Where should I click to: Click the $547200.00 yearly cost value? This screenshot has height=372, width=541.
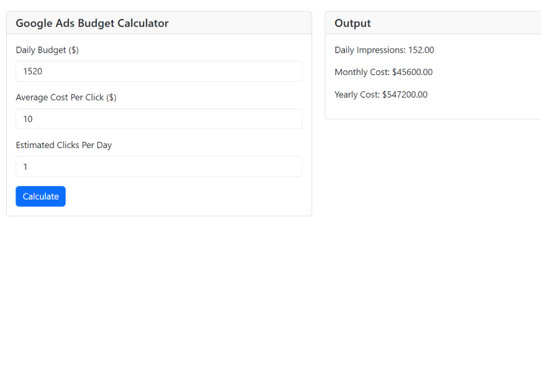[405, 95]
